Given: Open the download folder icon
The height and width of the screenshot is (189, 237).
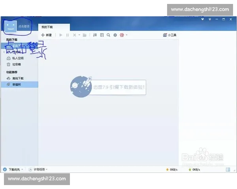Looking at the screenshot, I should coord(85,35).
